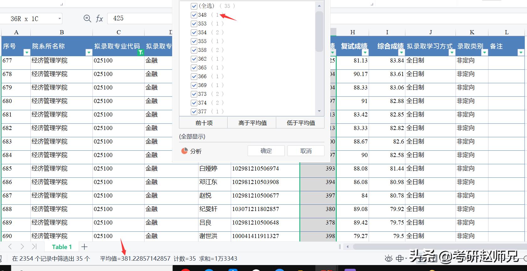Click the (全部显示) text in filter panel

(x=192, y=137)
